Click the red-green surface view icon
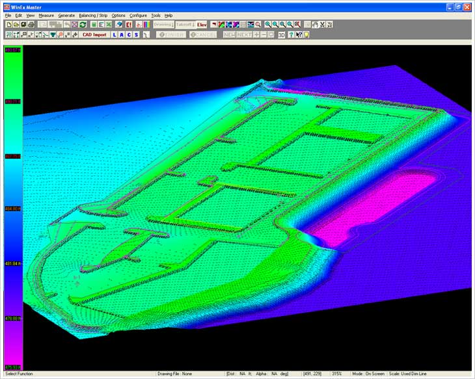This screenshot has width=475, height=379. [221, 25]
